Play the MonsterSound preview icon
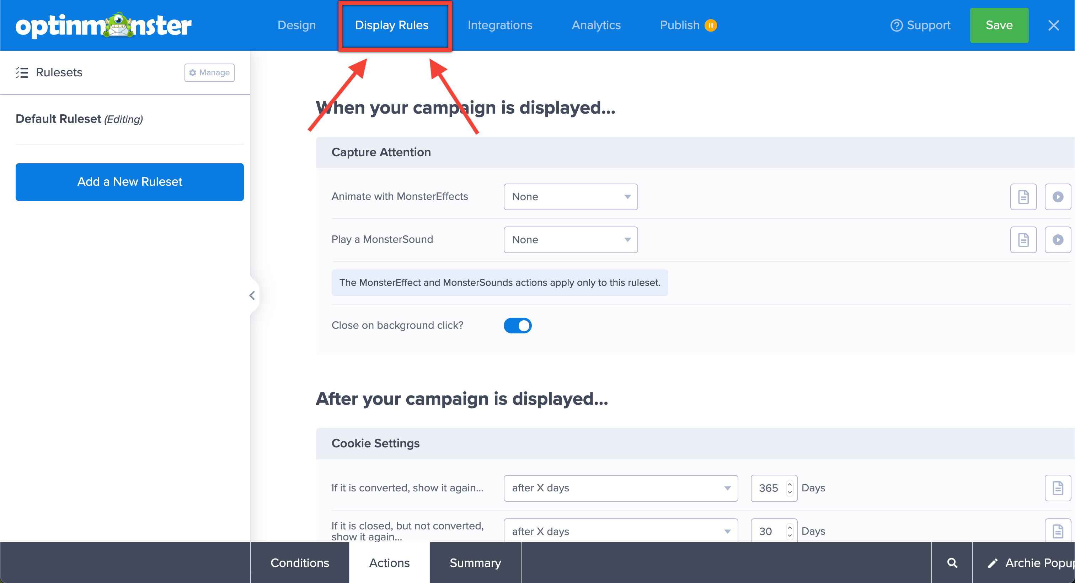The width and height of the screenshot is (1075, 583). 1057,240
